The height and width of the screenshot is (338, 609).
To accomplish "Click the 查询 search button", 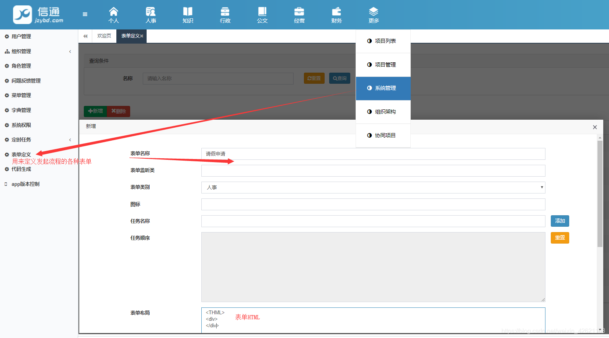I will click(340, 78).
